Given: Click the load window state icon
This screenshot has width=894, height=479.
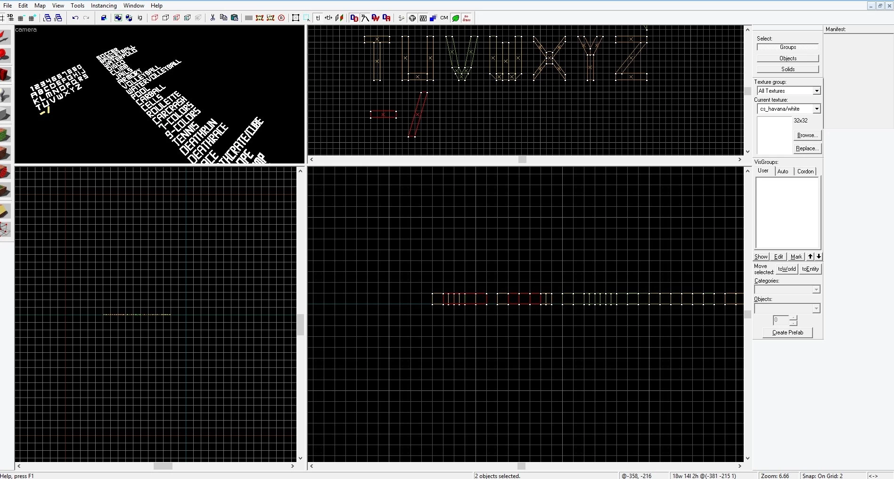Looking at the screenshot, I should pyautogui.click(x=47, y=18).
